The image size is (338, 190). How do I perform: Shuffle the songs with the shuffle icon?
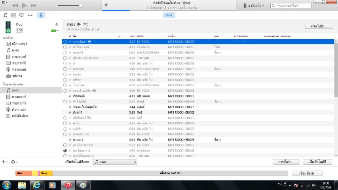point(85,25)
